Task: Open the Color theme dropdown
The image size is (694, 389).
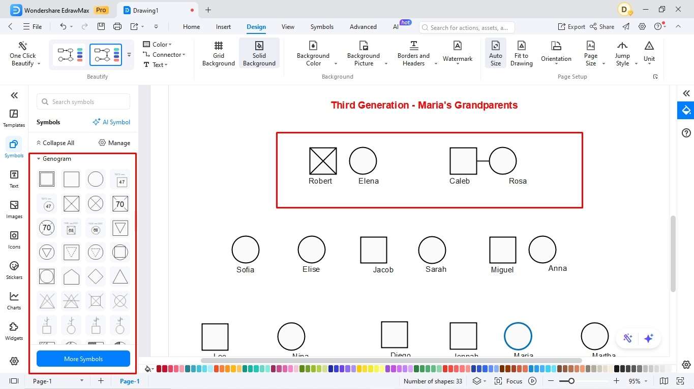Action: point(158,45)
